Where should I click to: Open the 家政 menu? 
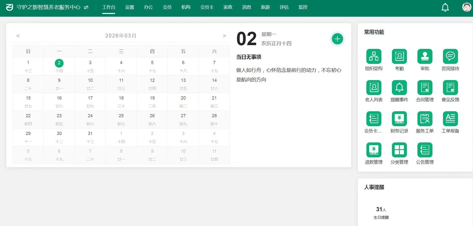(228, 7)
